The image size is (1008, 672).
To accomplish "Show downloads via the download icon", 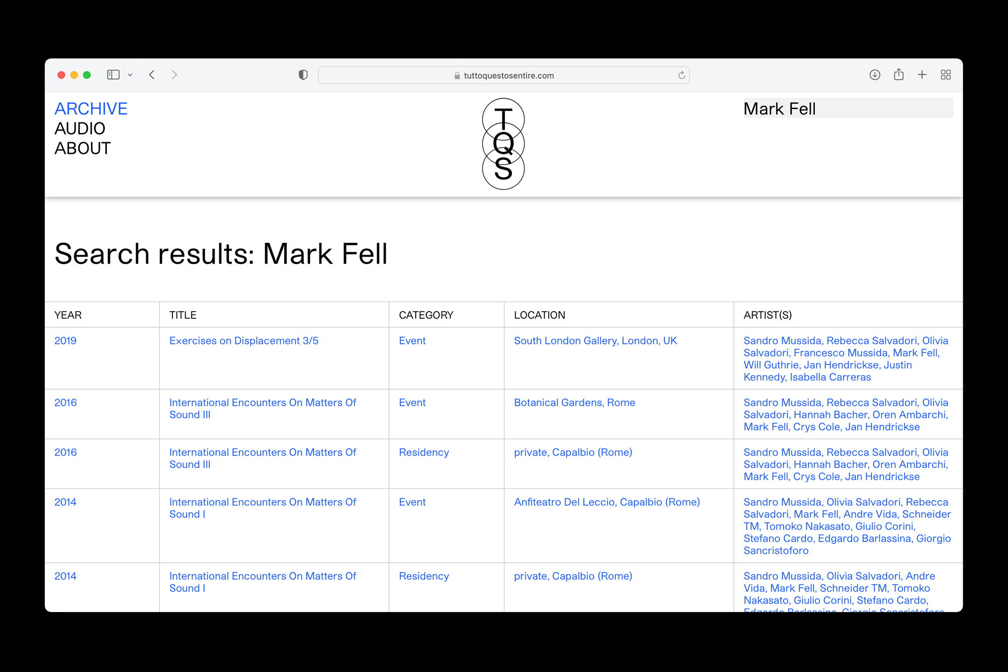I will [x=874, y=75].
